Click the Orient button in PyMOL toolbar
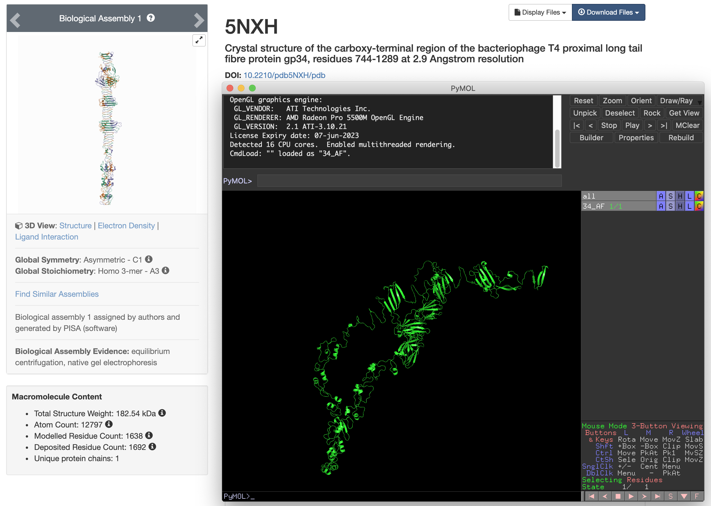711x506 pixels. tap(640, 101)
